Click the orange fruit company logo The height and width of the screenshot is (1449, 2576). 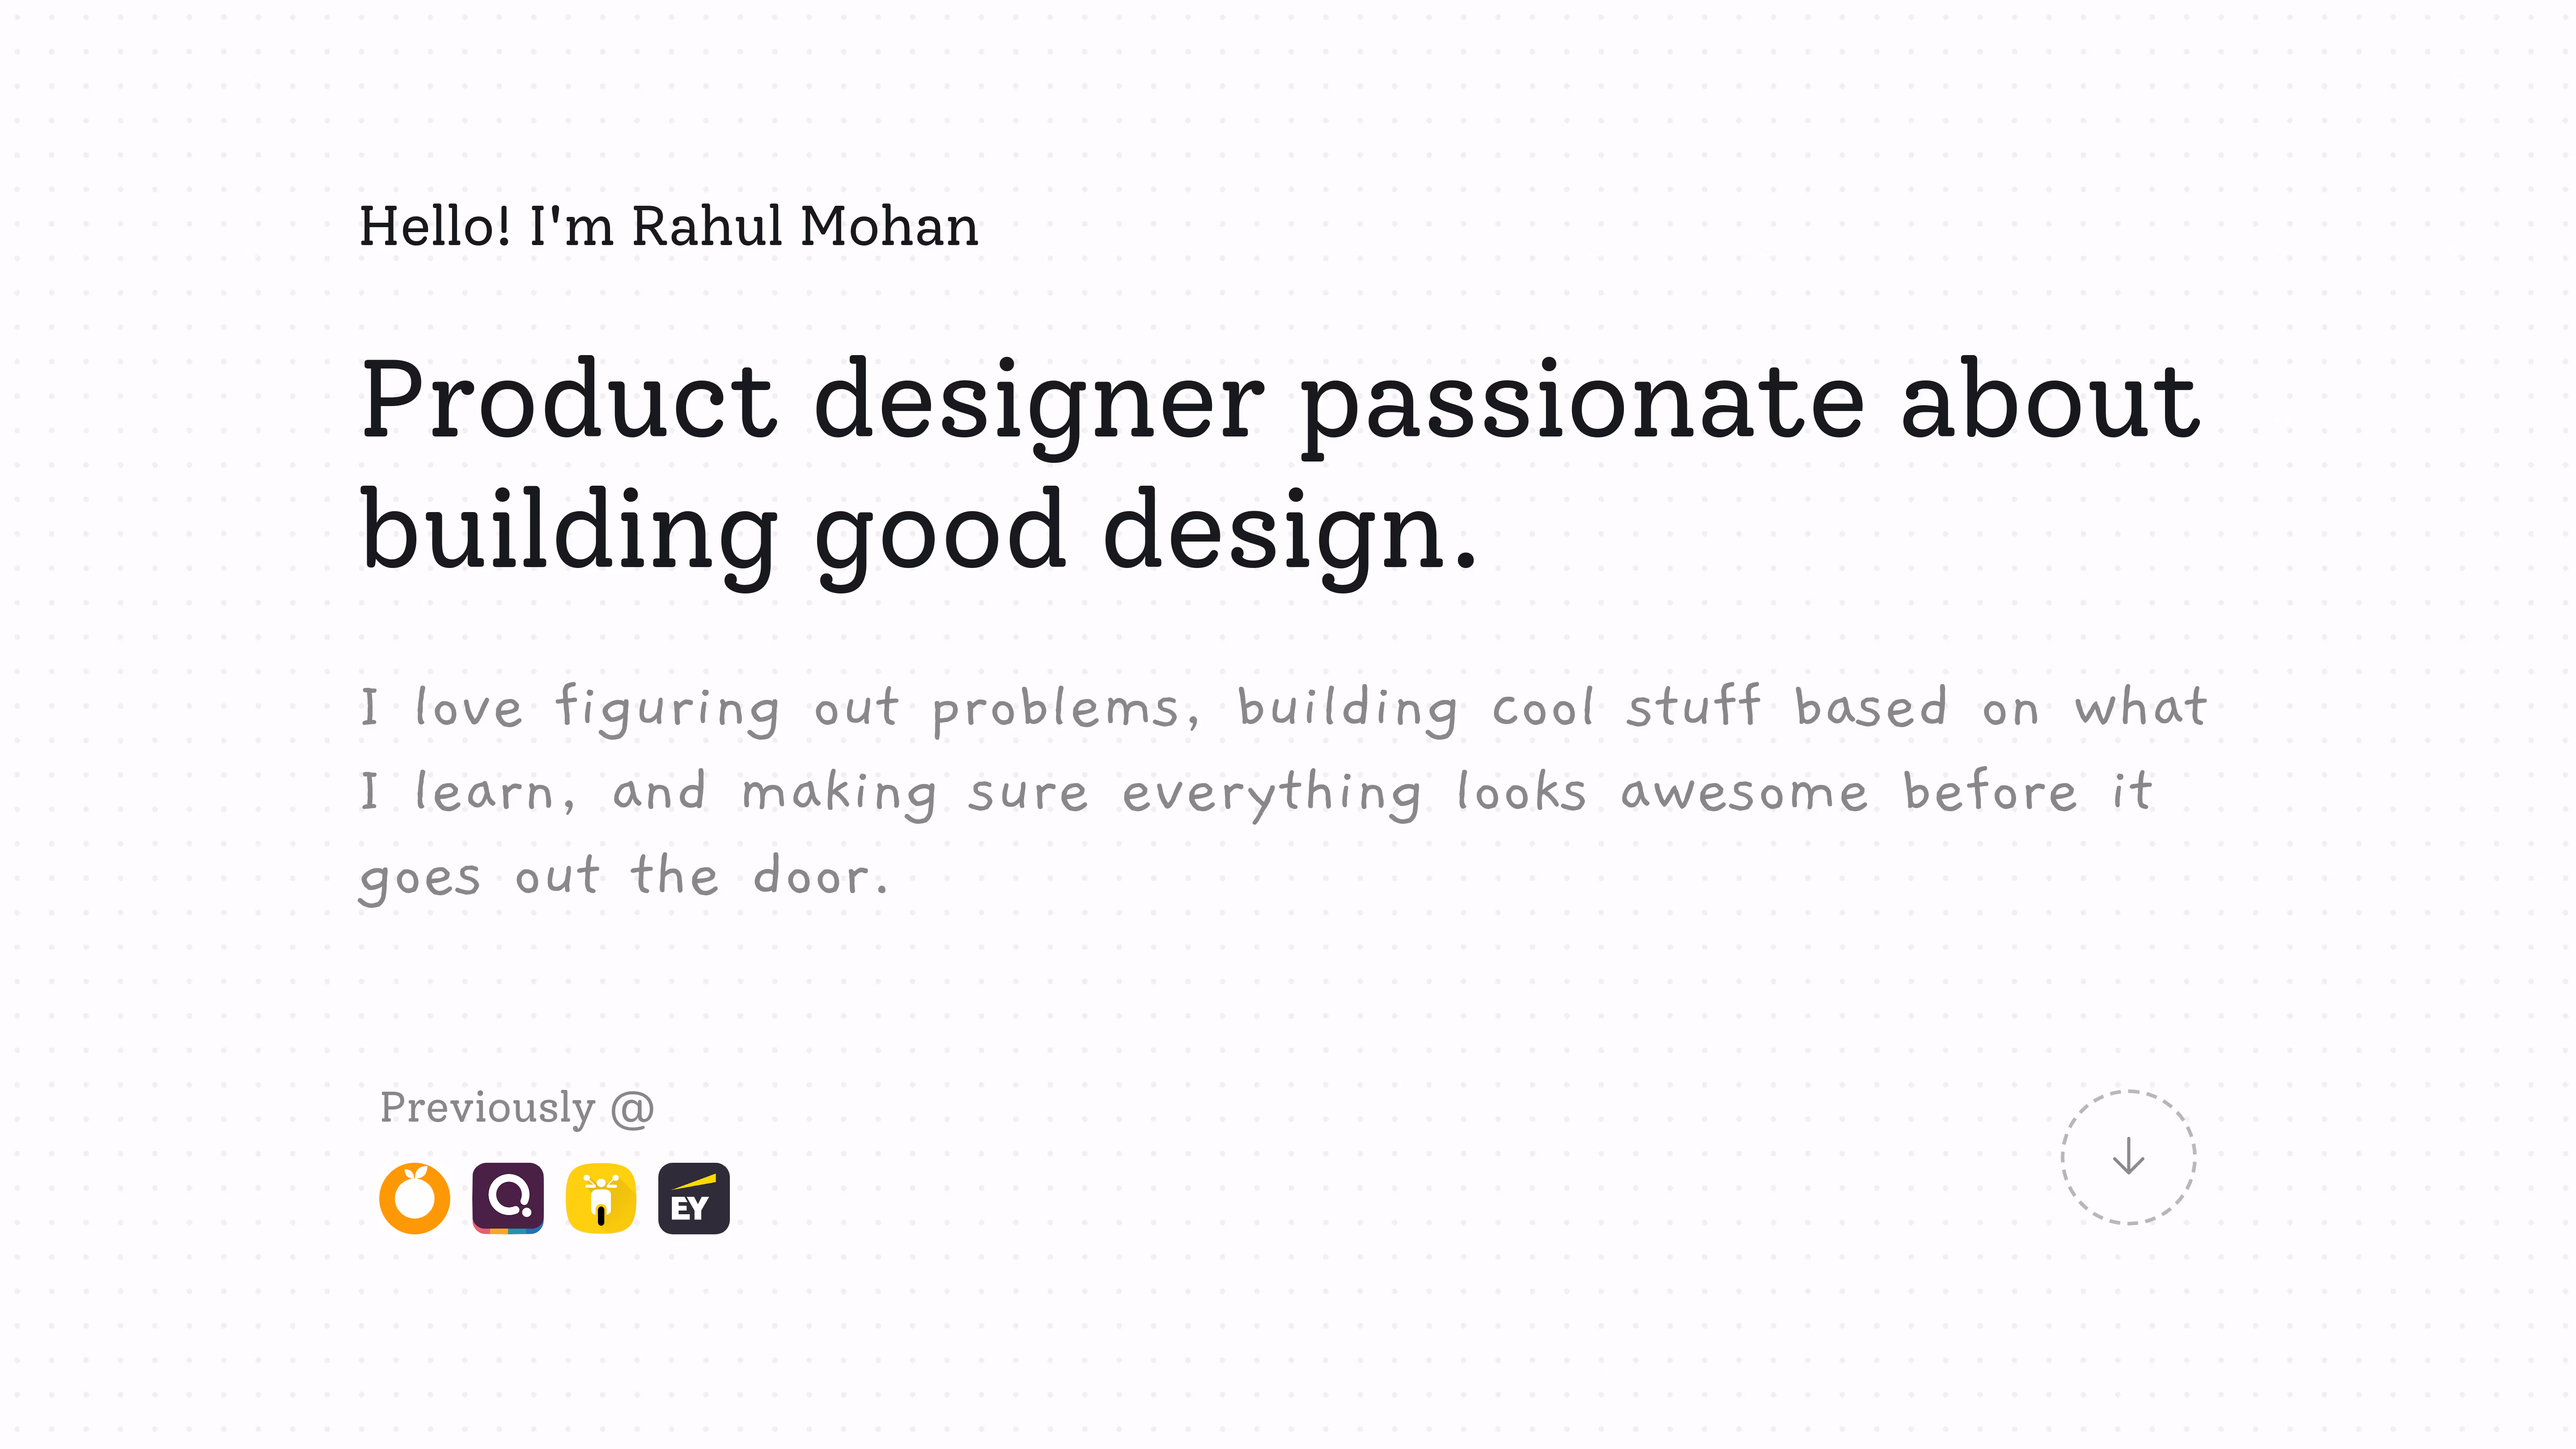coord(414,1198)
